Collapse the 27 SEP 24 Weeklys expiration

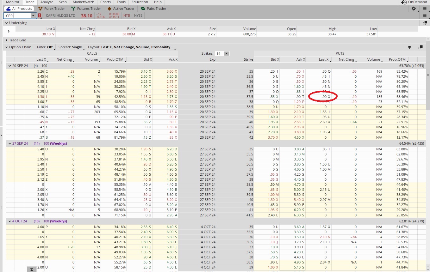coord(10,143)
